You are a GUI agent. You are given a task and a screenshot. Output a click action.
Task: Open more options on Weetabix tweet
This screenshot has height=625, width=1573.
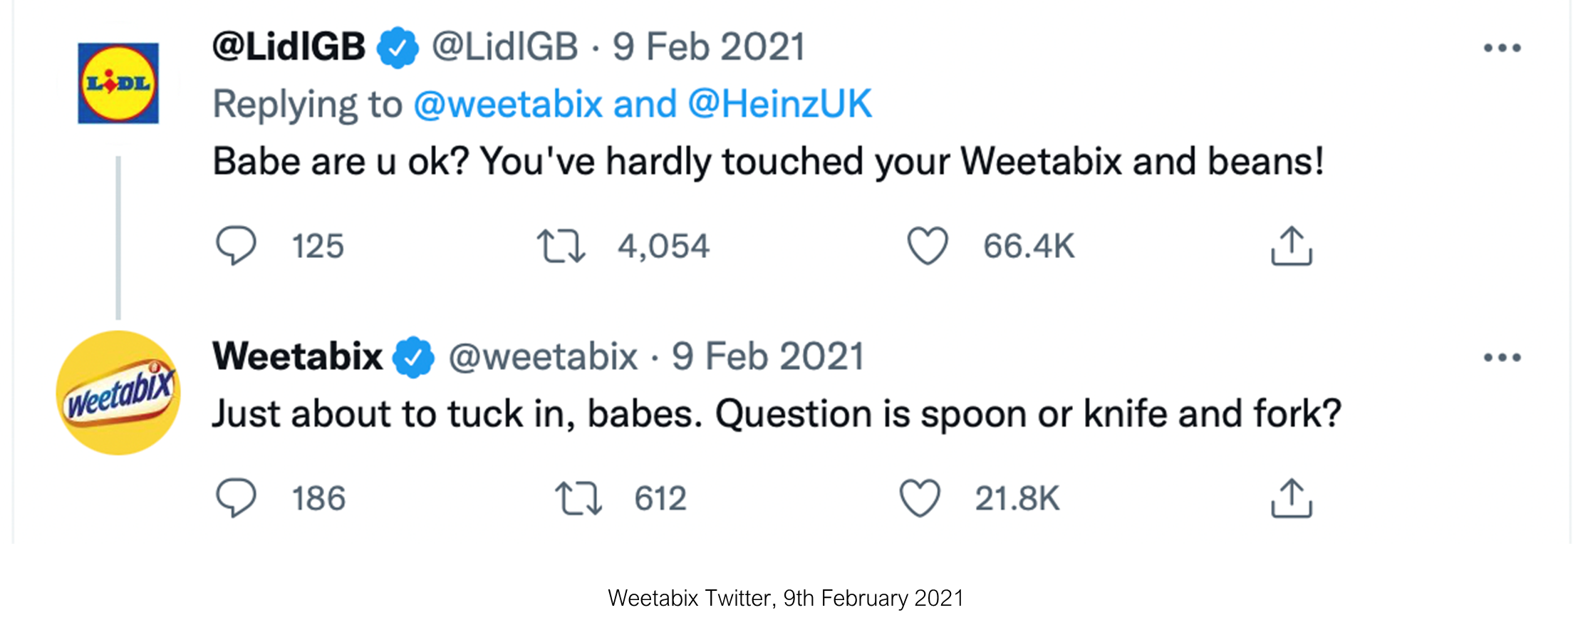[x=1502, y=357]
